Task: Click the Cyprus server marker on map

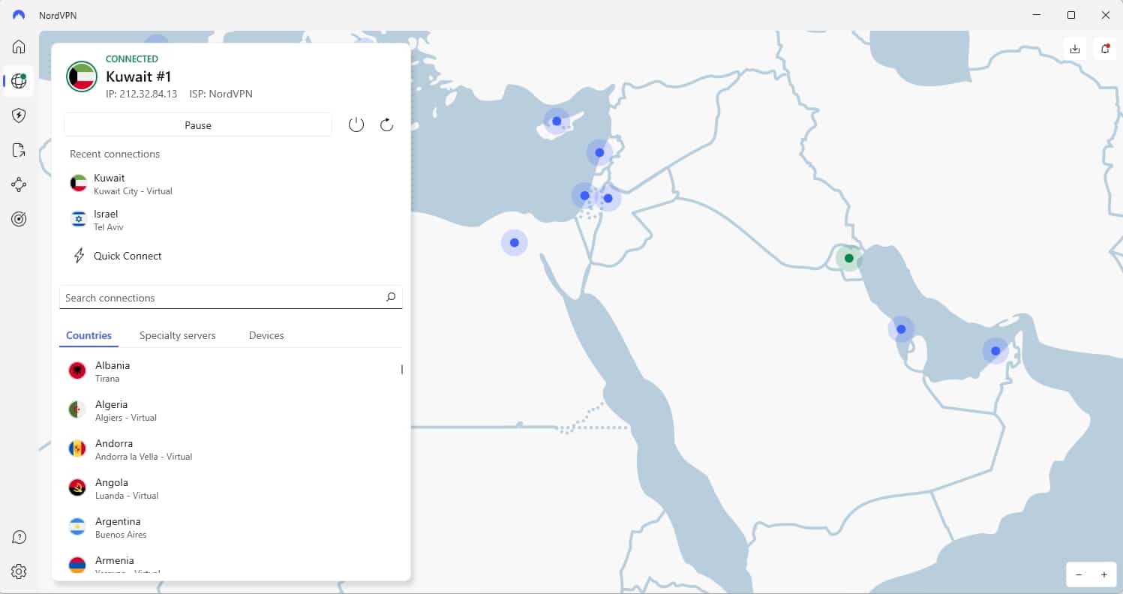Action: 557,121
